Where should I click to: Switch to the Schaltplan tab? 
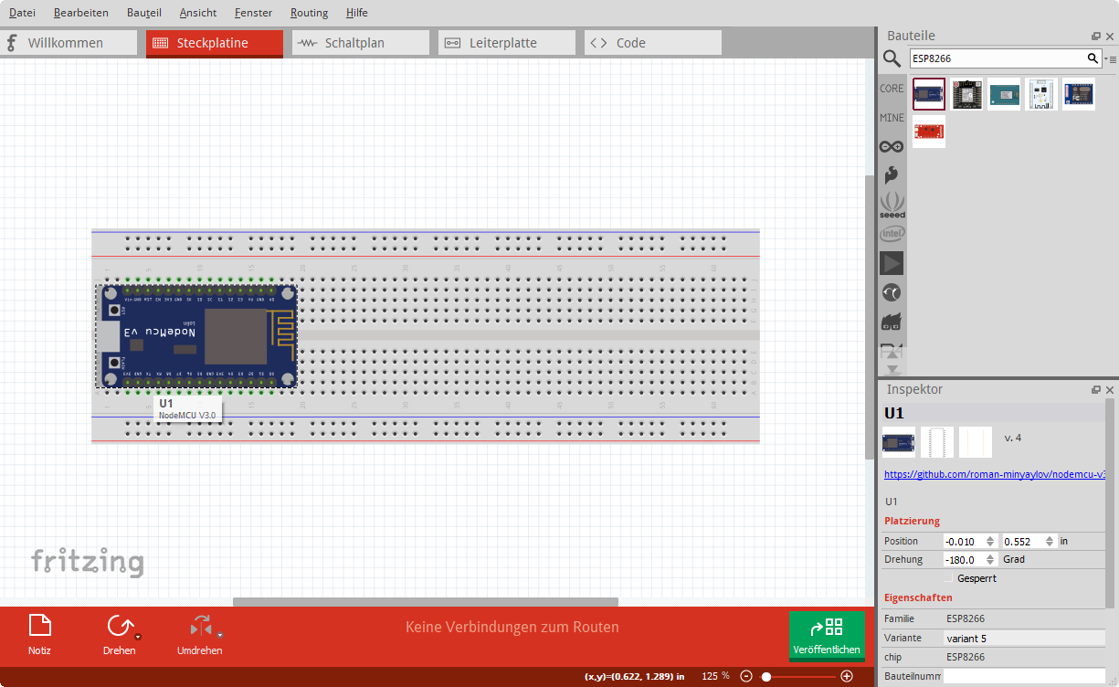pyautogui.click(x=360, y=43)
